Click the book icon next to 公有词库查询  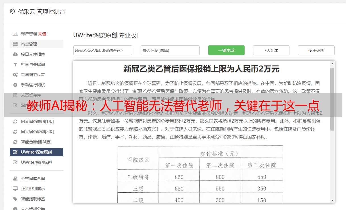pyautogui.click(x=15, y=178)
